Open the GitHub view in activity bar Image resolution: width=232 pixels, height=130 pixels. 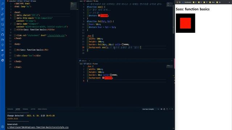[3, 35]
